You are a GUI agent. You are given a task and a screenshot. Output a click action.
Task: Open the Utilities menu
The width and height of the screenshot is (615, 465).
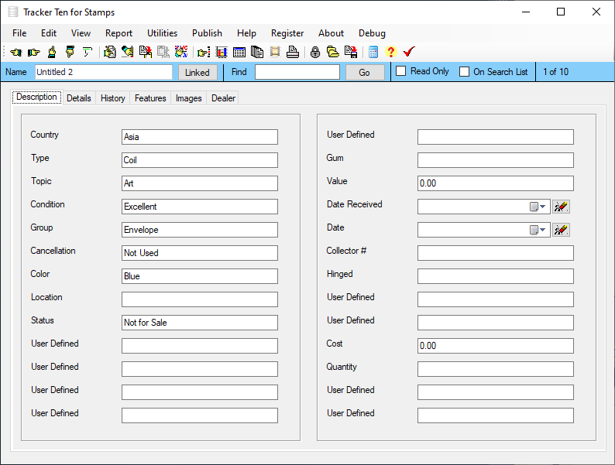(162, 33)
